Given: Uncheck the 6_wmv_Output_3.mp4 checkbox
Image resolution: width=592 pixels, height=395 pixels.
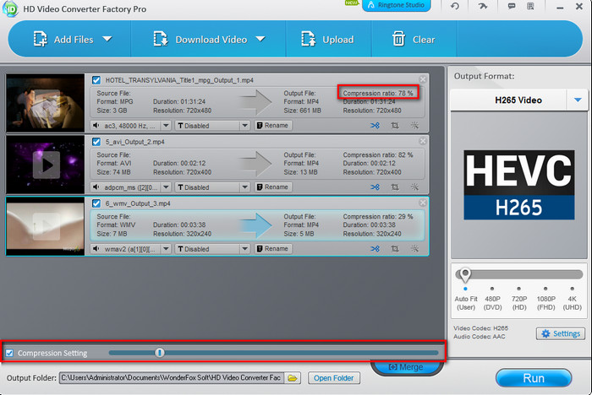Looking at the screenshot, I should [96, 203].
